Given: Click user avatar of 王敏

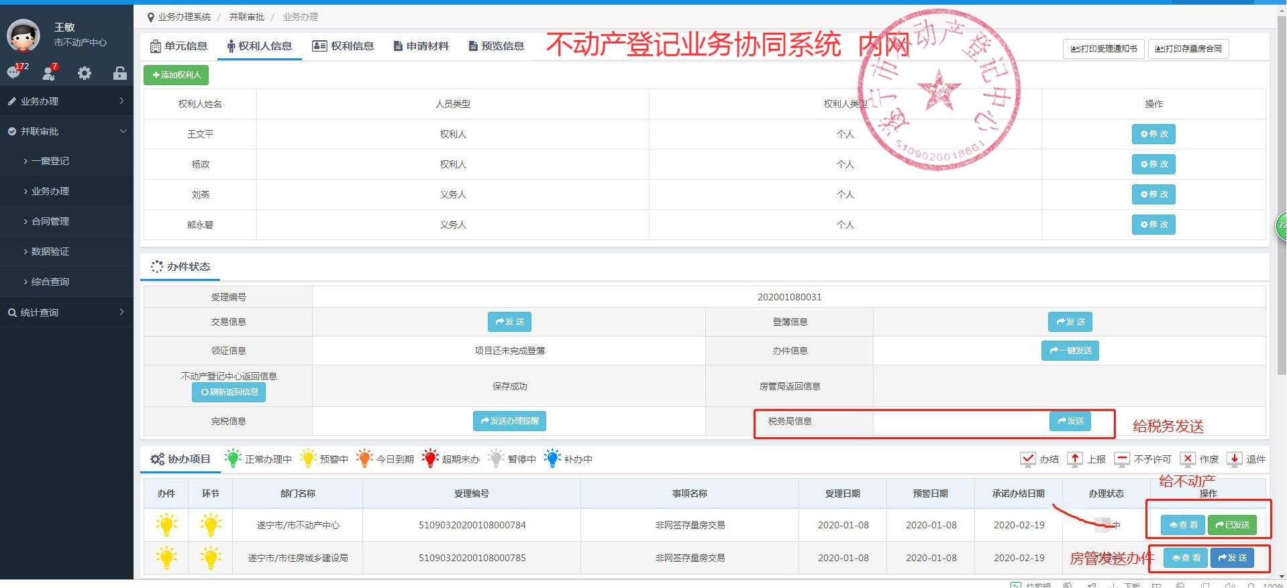Looking at the screenshot, I should tap(23, 35).
